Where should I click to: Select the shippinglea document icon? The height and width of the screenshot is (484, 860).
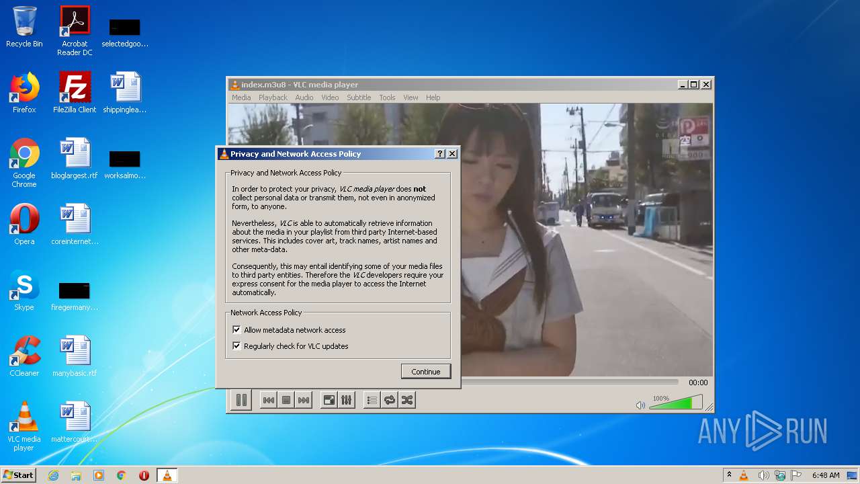click(125, 93)
